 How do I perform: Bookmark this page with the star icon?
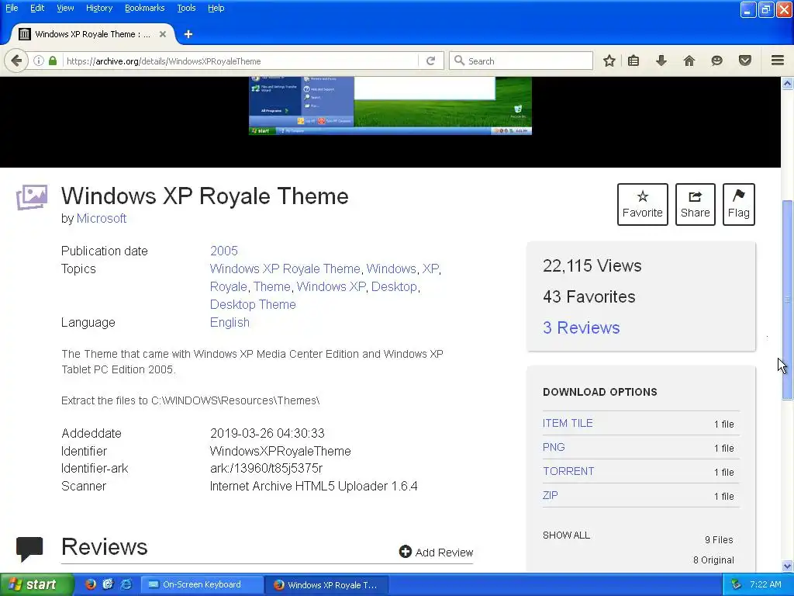(609, 61)
